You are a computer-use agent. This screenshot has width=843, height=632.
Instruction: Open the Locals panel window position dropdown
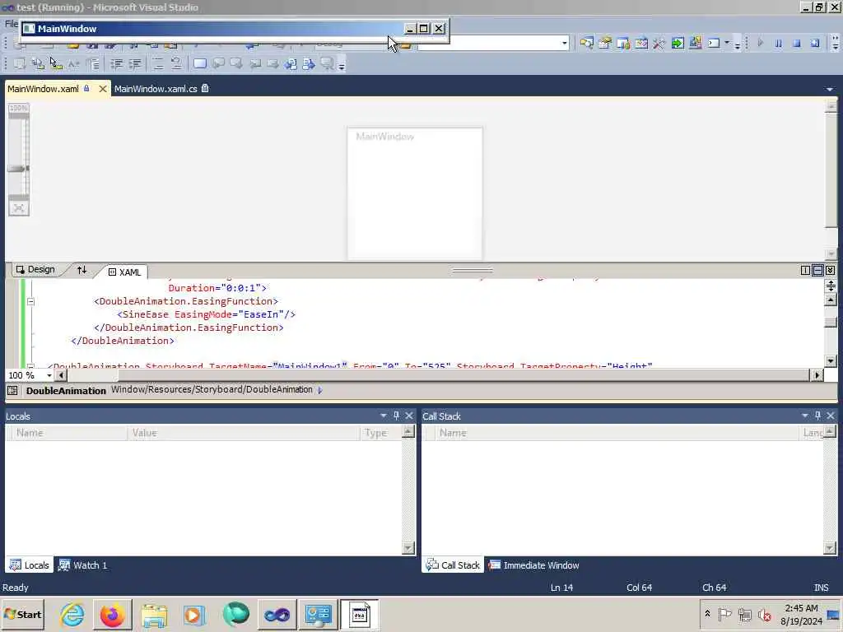tap(384, 416)
